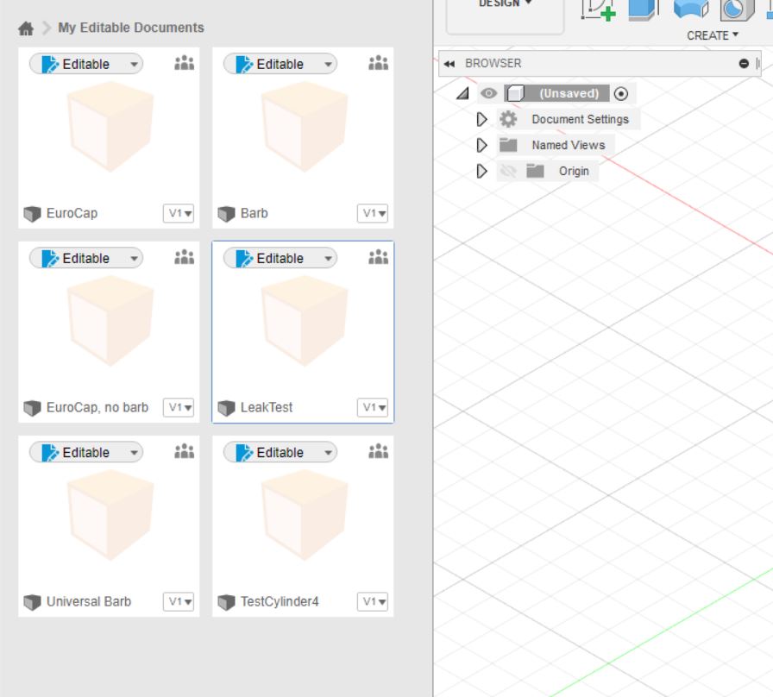Image resolution: width=773 pixels, height=697 pixels.
Task: Click people icon on Universal Barb card
Action: click(x=185, y=451)
